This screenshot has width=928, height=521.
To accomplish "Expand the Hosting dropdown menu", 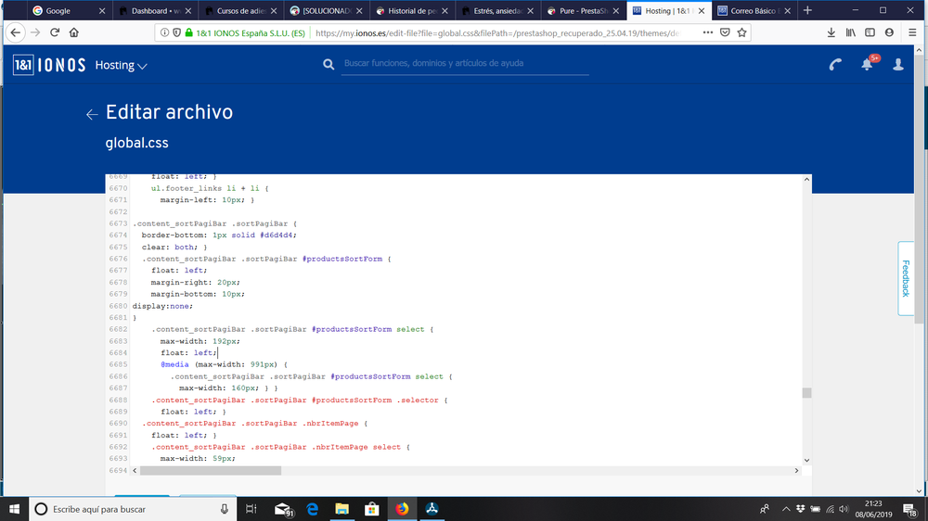I will tap(122, 65).
